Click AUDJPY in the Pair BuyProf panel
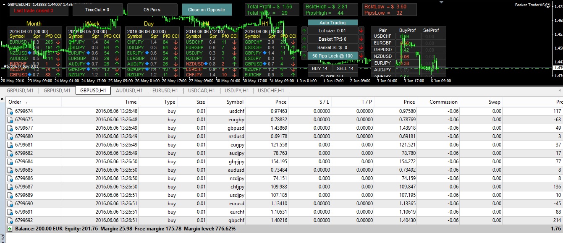Viewport: 563px width, 243px height. (x=383, y=70)
